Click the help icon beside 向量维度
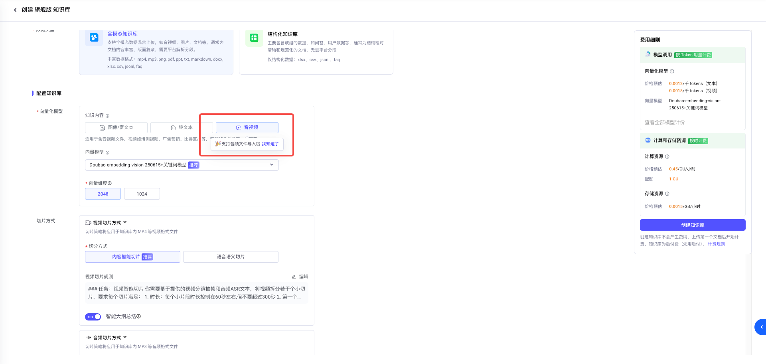766x364 pixels. click(110, 183)
